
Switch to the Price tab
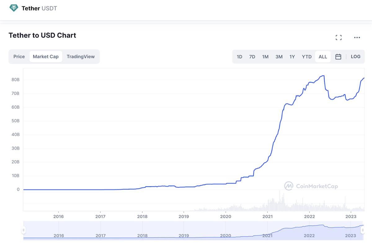[19, 57]
